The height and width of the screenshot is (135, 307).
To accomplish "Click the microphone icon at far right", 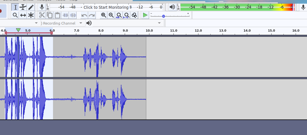I will pos(303,7).
